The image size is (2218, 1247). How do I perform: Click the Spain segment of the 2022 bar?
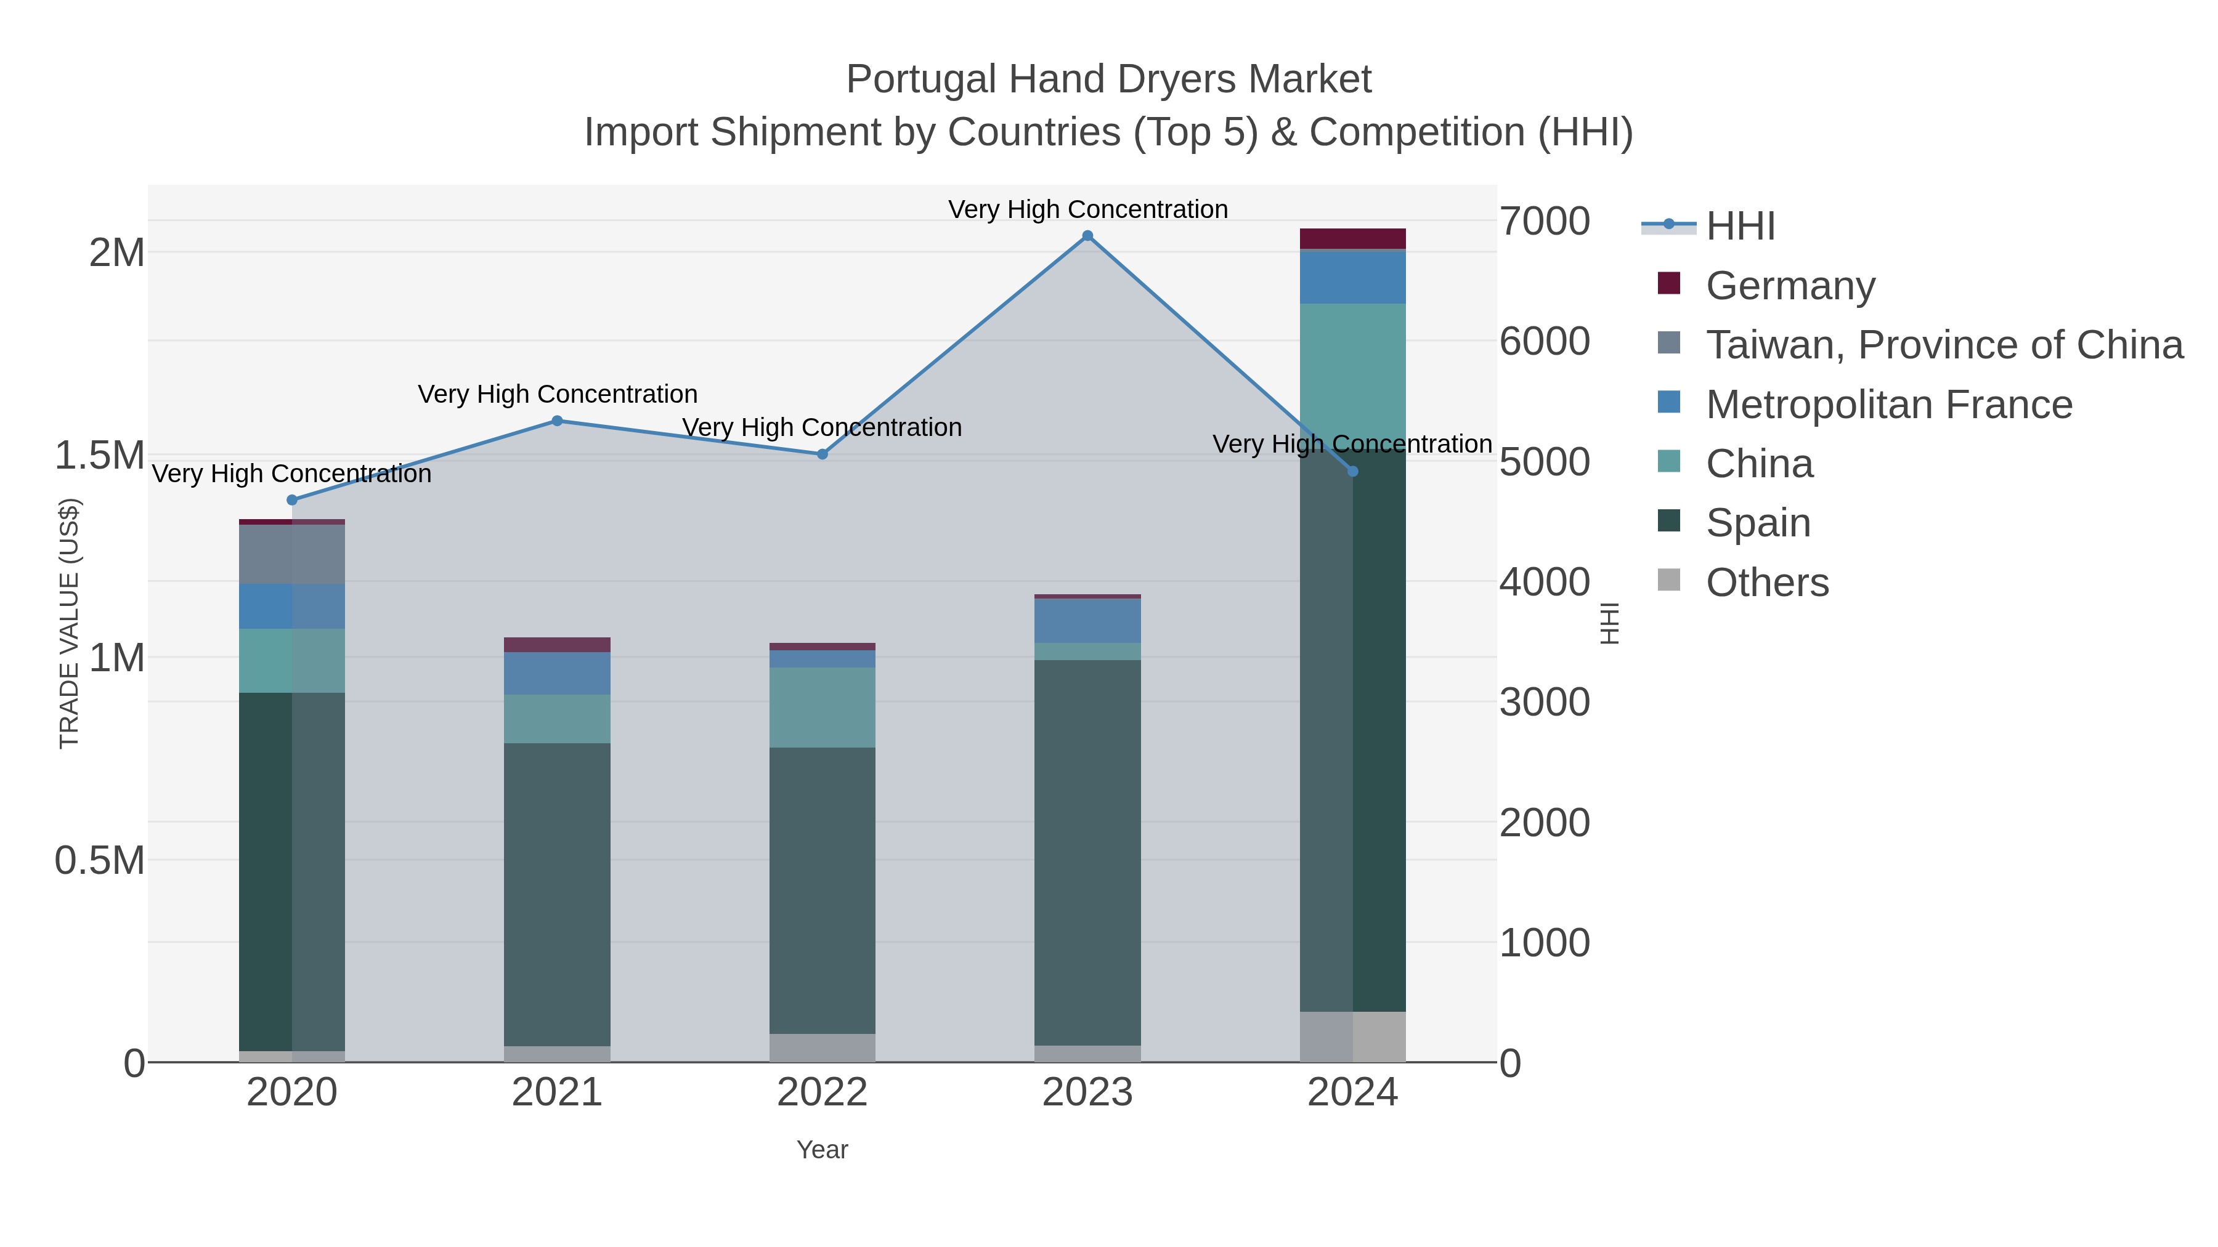(823, 890)
